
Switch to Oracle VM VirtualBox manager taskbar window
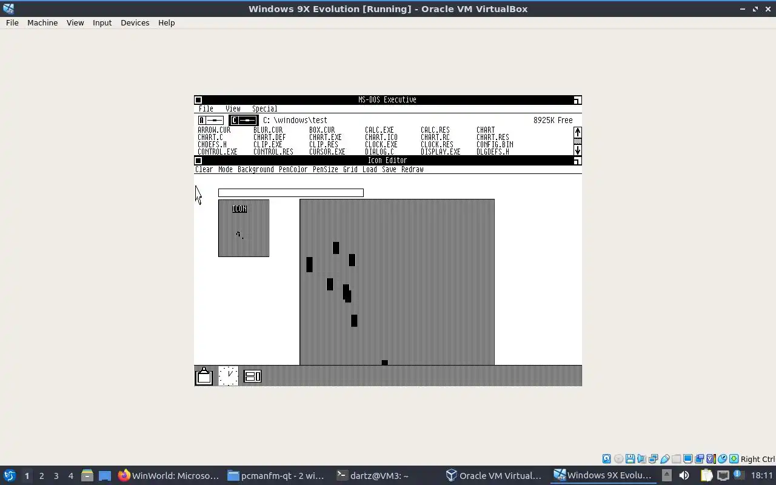(x=493, y=475)
